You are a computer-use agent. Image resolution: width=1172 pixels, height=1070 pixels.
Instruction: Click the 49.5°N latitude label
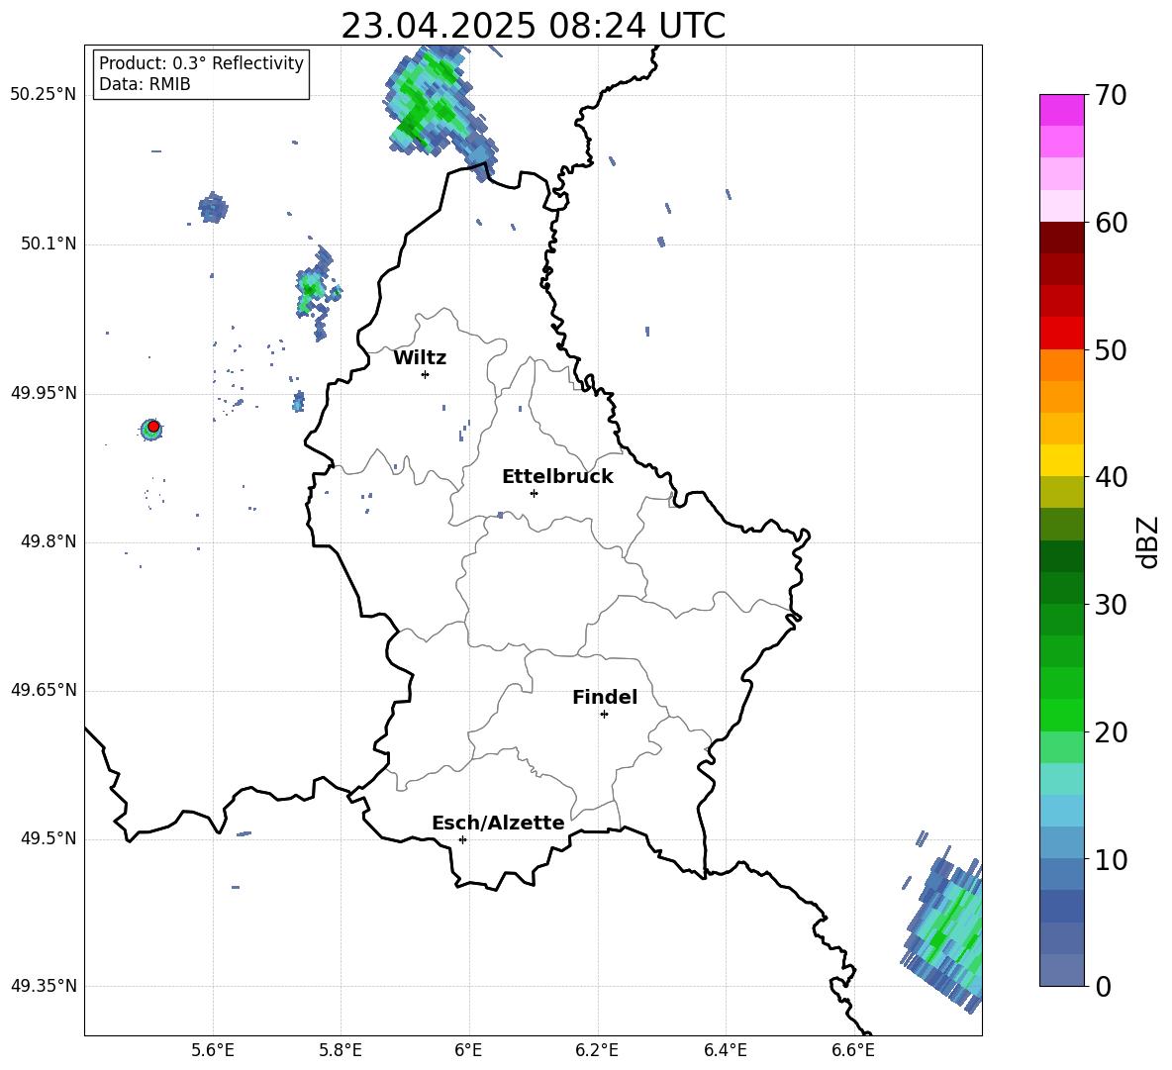pos(49,839)
